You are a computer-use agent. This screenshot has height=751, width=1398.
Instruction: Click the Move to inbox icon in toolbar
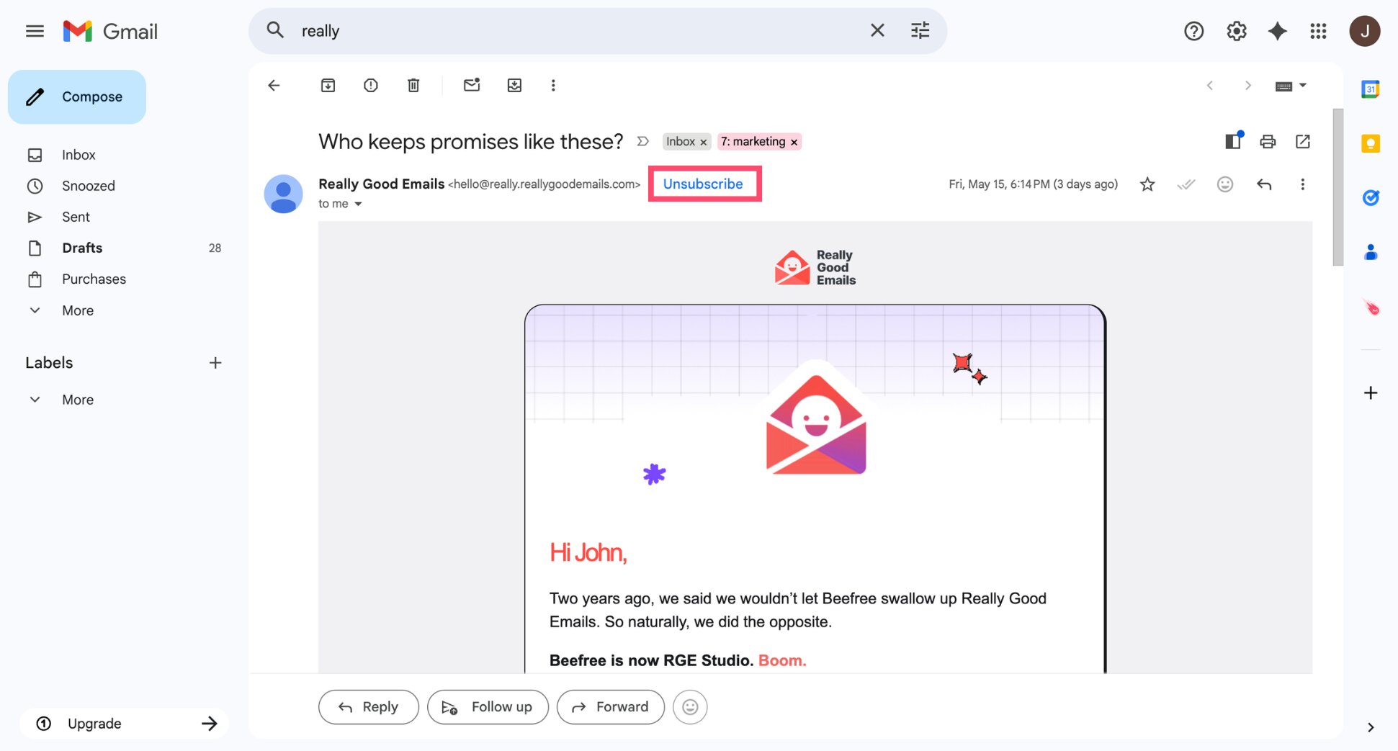coord(514,86)
